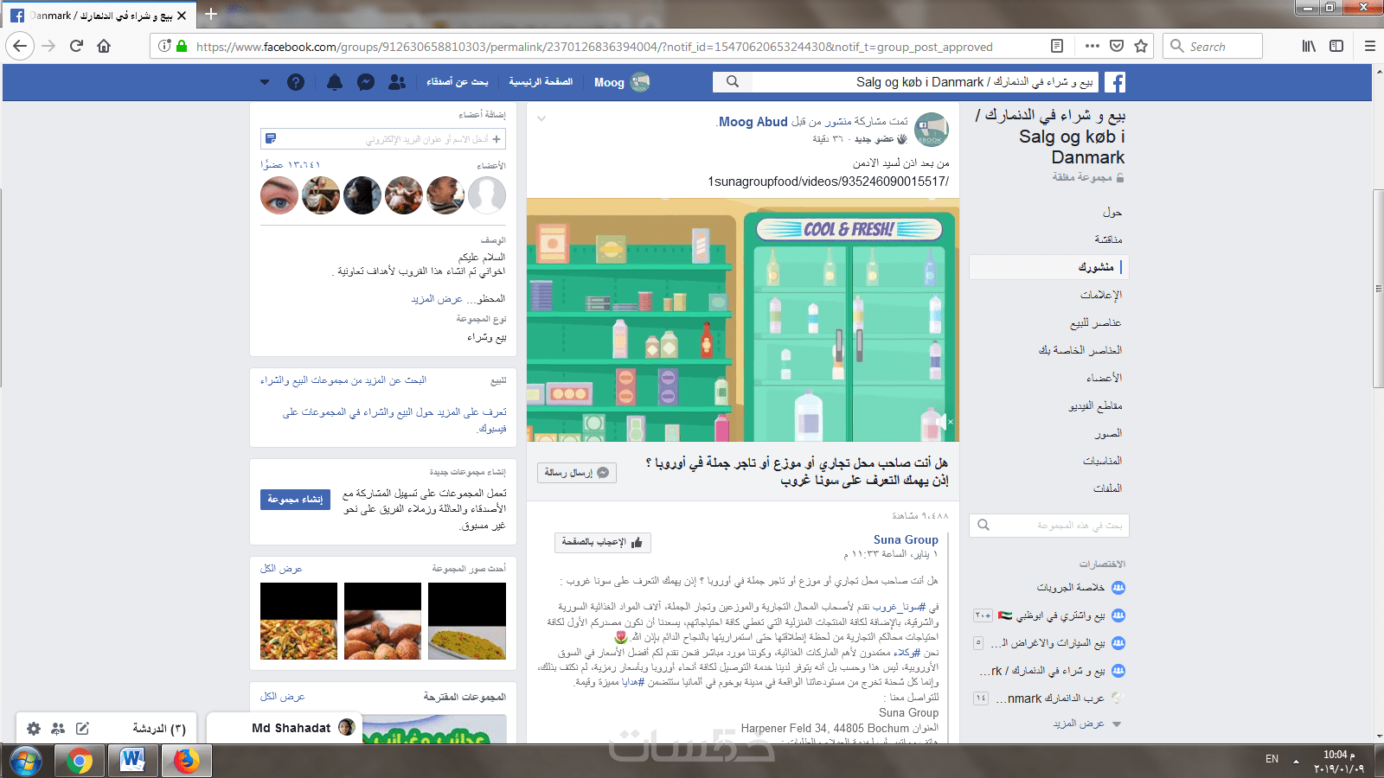This screenshot has height=778, width=1384.
Task: Open the friend requests icon
Action: [x=397, y=82]
